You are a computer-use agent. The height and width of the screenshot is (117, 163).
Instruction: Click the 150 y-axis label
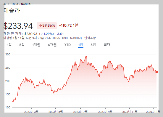coord(8,94)
